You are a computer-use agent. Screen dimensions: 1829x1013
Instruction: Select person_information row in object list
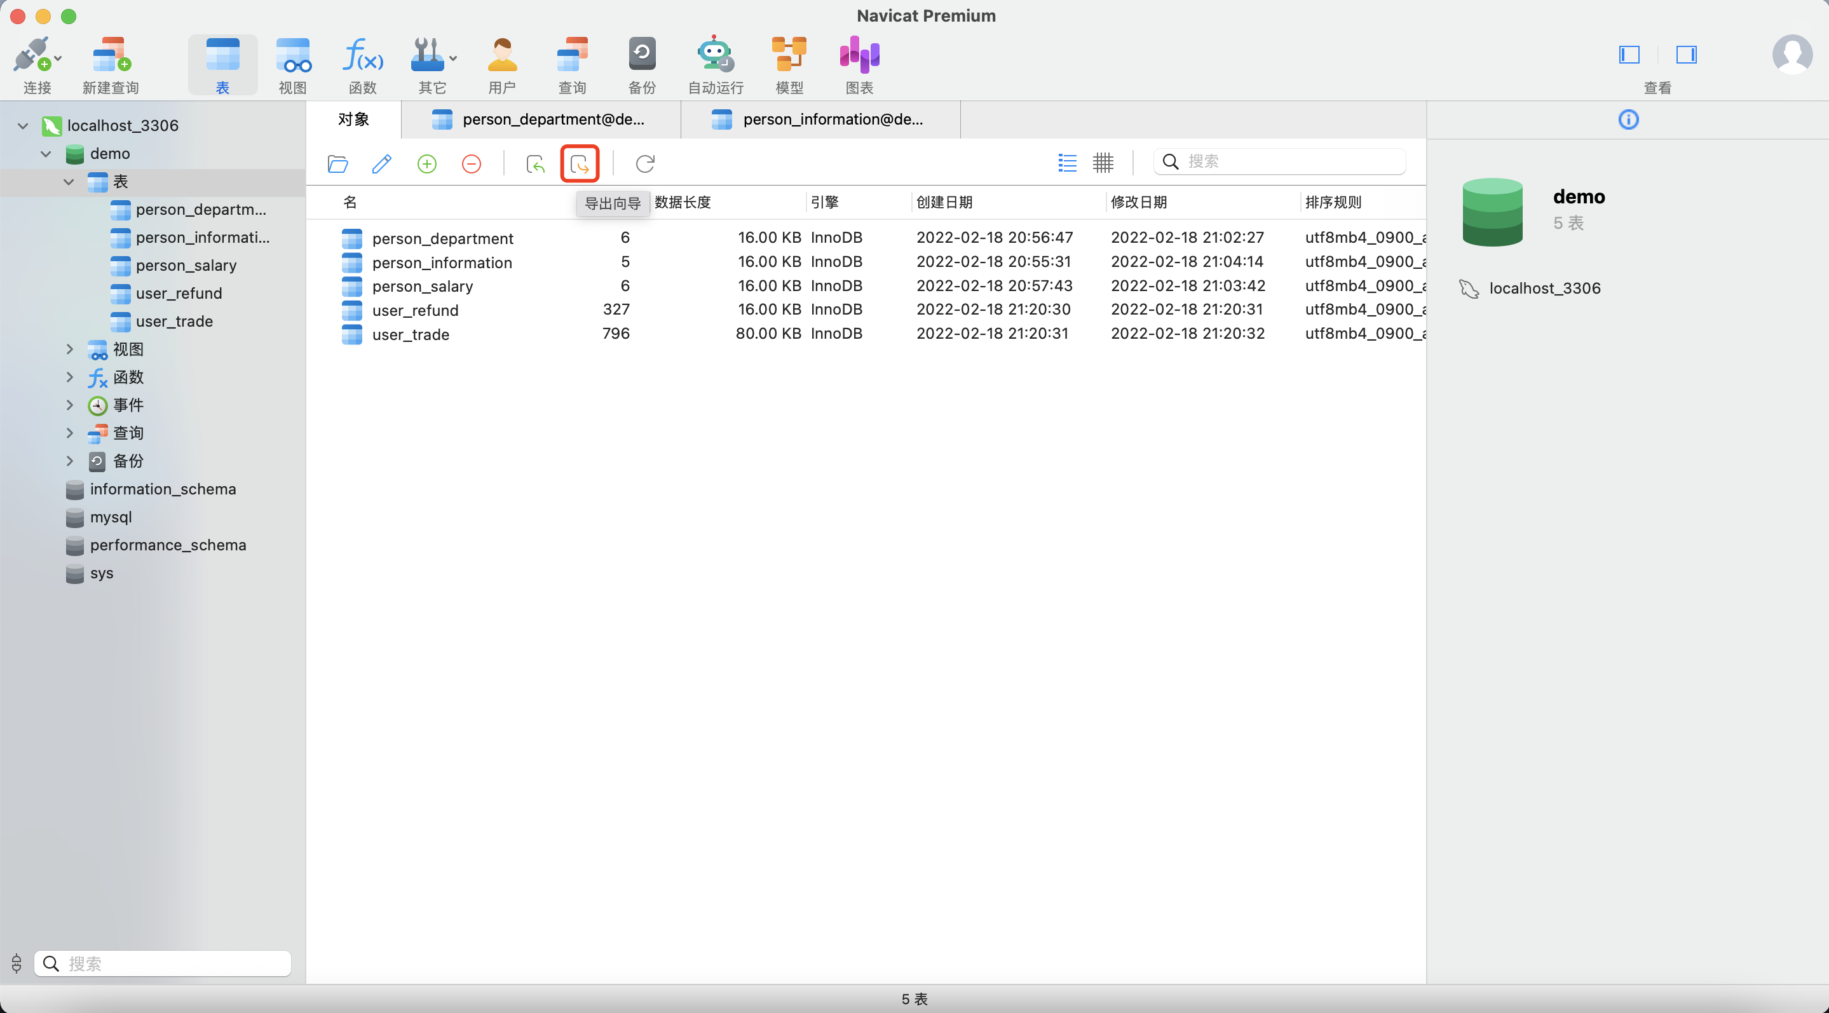tap(866, 262)
